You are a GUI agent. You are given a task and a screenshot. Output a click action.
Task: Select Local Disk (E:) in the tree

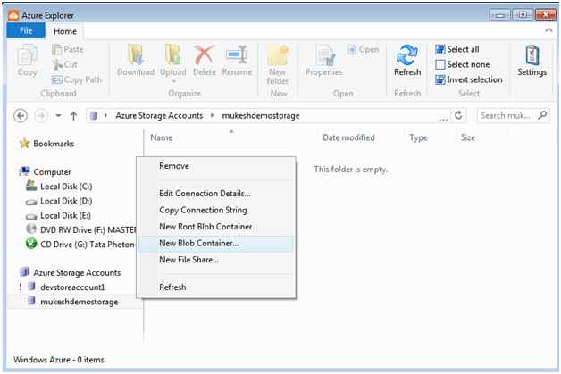coord(59,216)
